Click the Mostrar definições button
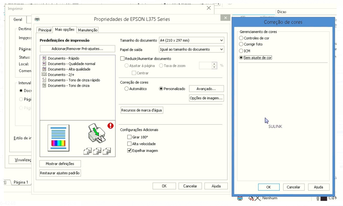The image size is (343, 206). coord(60,164)
